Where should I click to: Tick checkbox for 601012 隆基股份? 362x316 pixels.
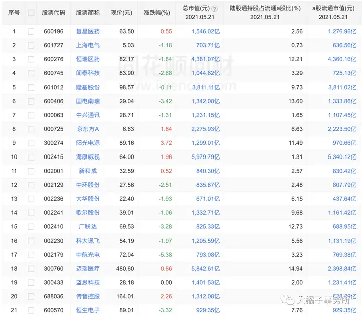click(x=31, y=88)
